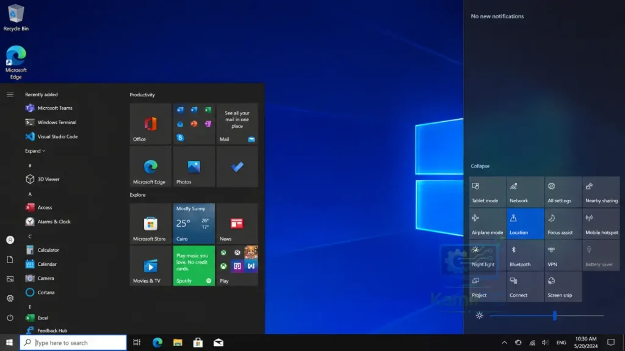625x351 pixels.
Task: Open Connect quick action
Action: point(526,287)
